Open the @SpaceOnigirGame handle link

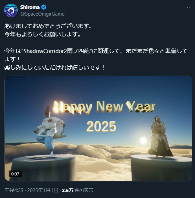click(43, 14)
